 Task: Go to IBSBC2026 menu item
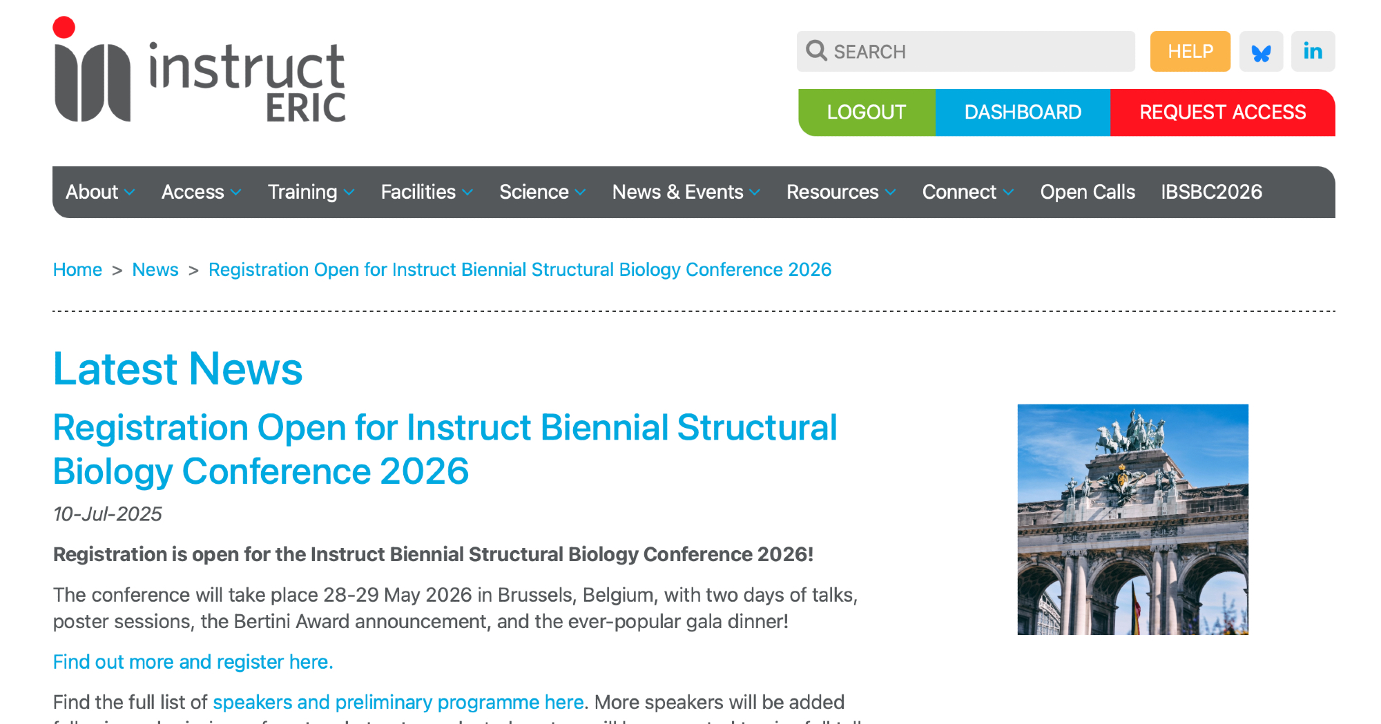(x=1211, y=192)
